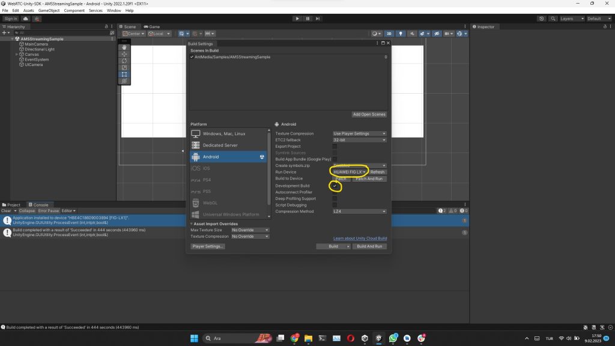Select Dedicated Server platform
The width and height of the screenshot is (615, 346).
[x=228, y=145]
